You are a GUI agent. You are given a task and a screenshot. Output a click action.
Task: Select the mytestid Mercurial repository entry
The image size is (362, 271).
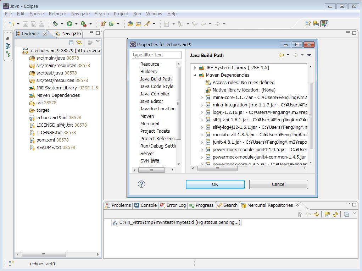tap(177, 222)
